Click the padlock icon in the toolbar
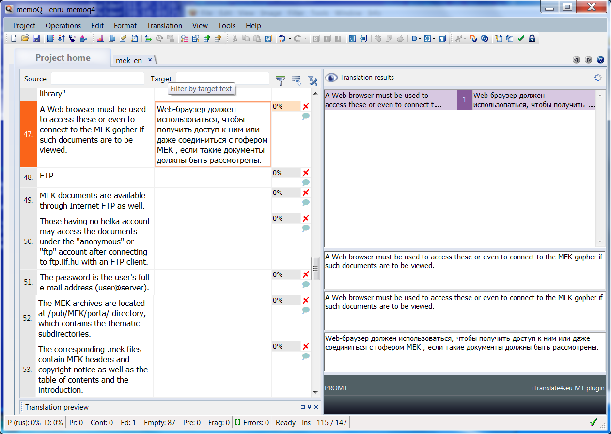Image resolution: width=611 pixels, height=434 pixels. pos(532,38)
